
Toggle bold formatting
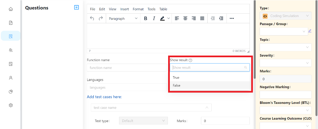145,18
